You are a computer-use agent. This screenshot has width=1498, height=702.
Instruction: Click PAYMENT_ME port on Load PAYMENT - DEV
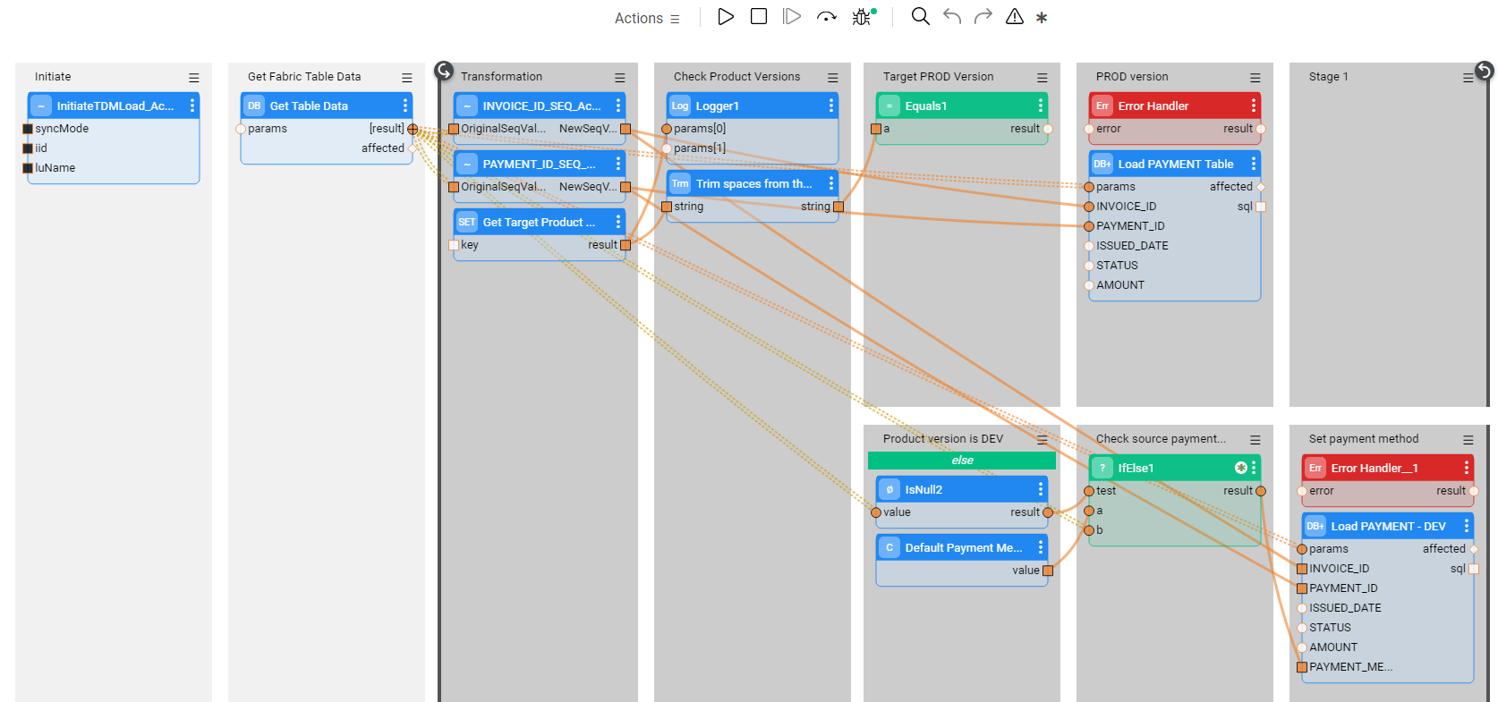(x=1302, y=667)
